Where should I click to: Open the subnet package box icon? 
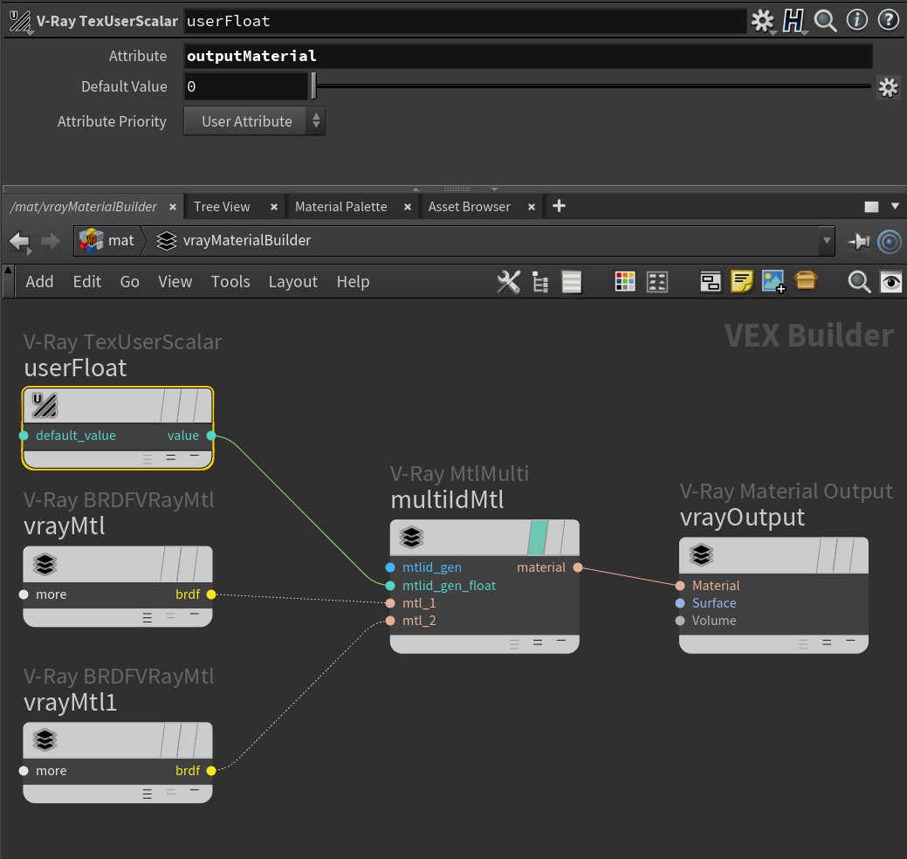point(805,280)
